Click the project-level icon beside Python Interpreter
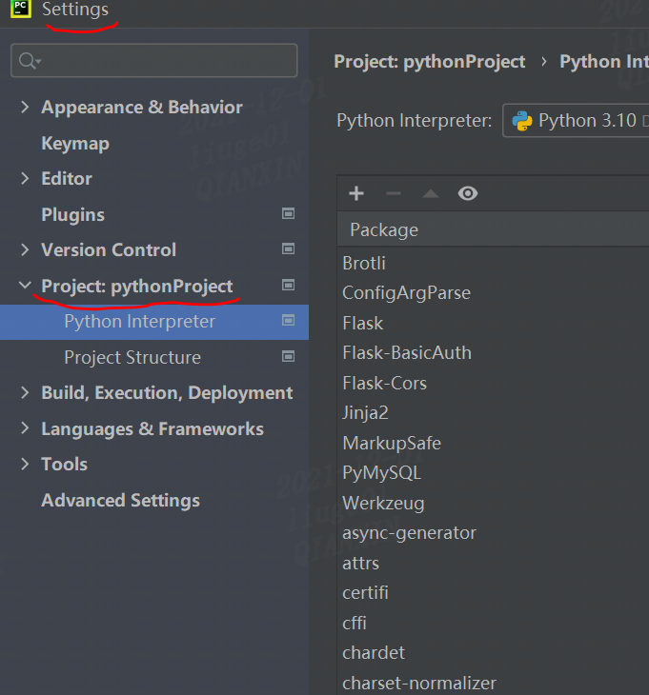 click(x=288, y=321)
